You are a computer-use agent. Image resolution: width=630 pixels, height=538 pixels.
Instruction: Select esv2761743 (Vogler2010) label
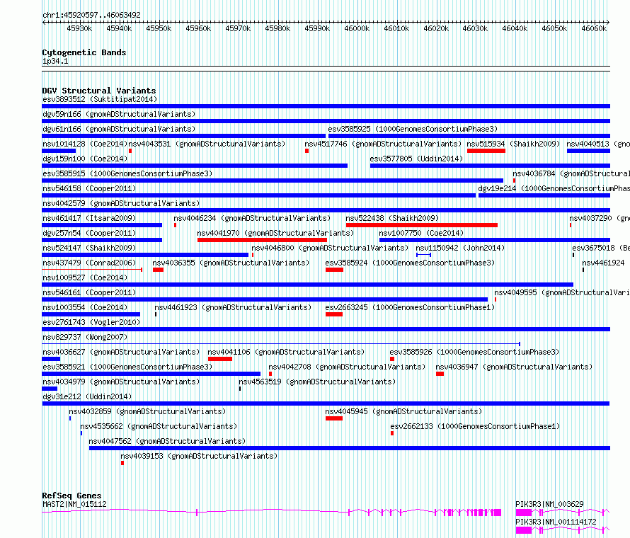click(x=91, y=322)
